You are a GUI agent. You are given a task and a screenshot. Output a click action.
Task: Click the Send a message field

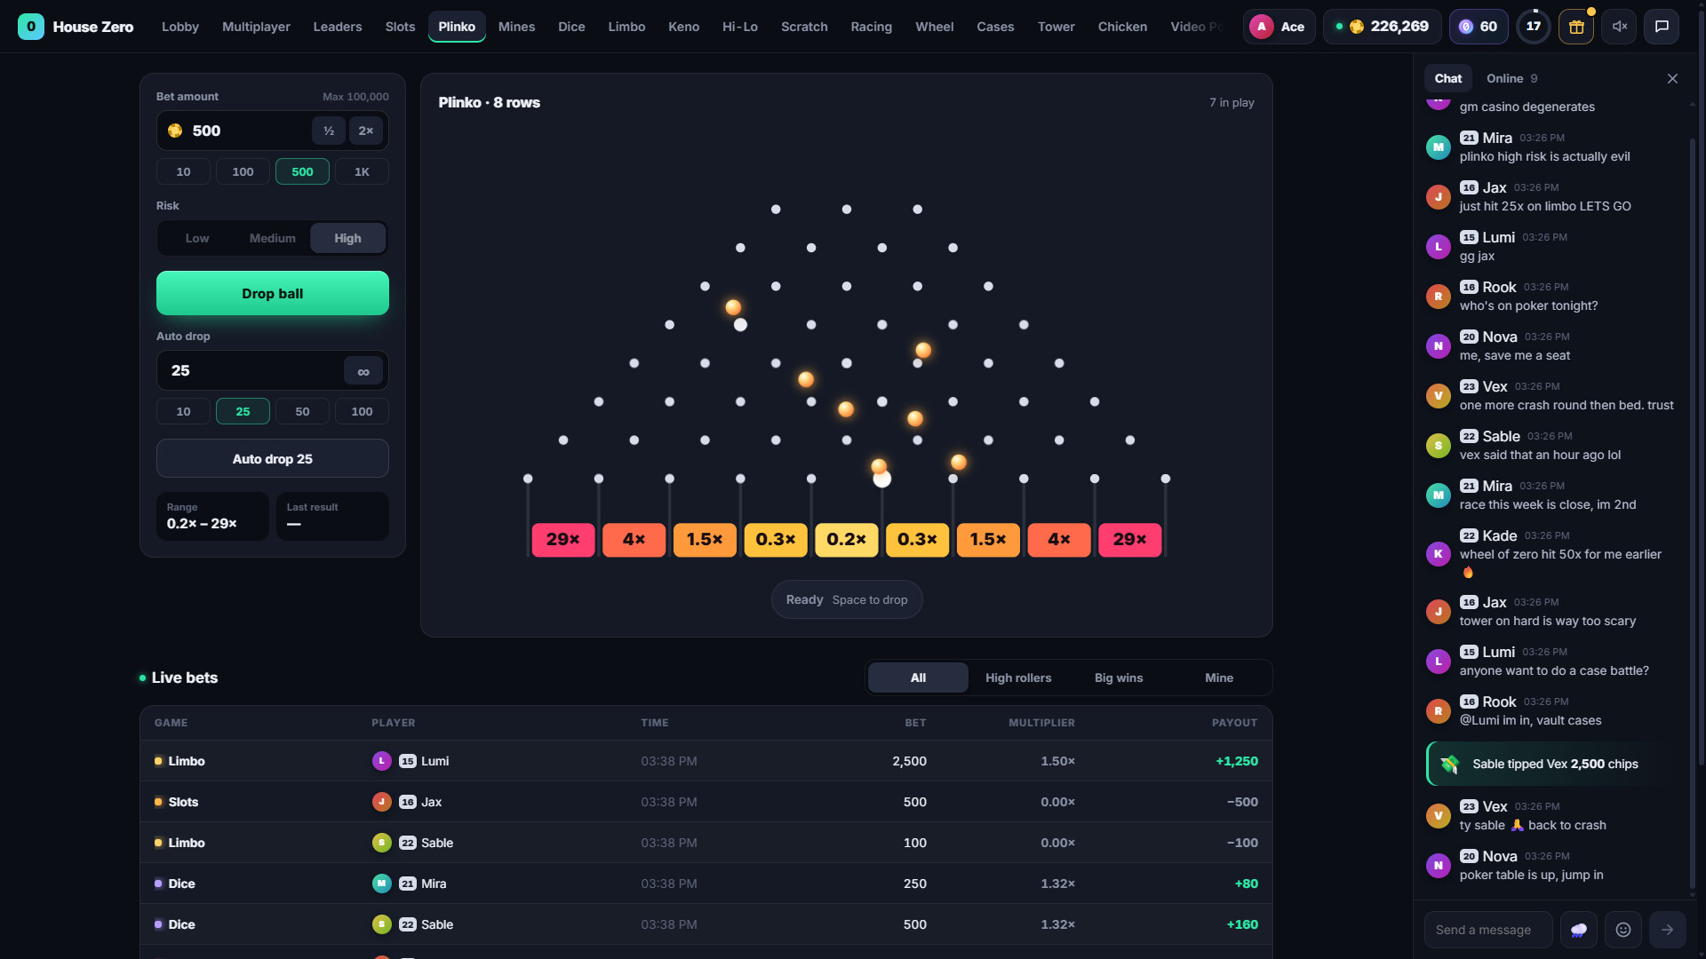pyautogui.click(x=1488, y=930)
